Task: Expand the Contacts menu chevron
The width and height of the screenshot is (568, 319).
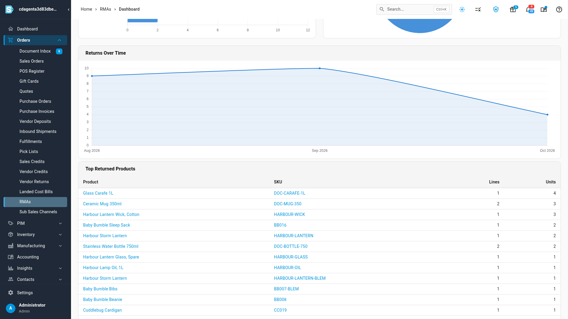Action: [x=60, y=279]
